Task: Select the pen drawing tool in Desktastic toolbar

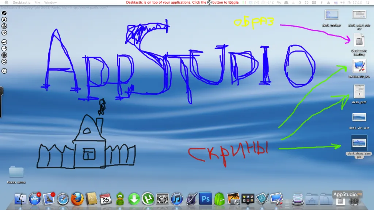Action: tap(4, 13)
